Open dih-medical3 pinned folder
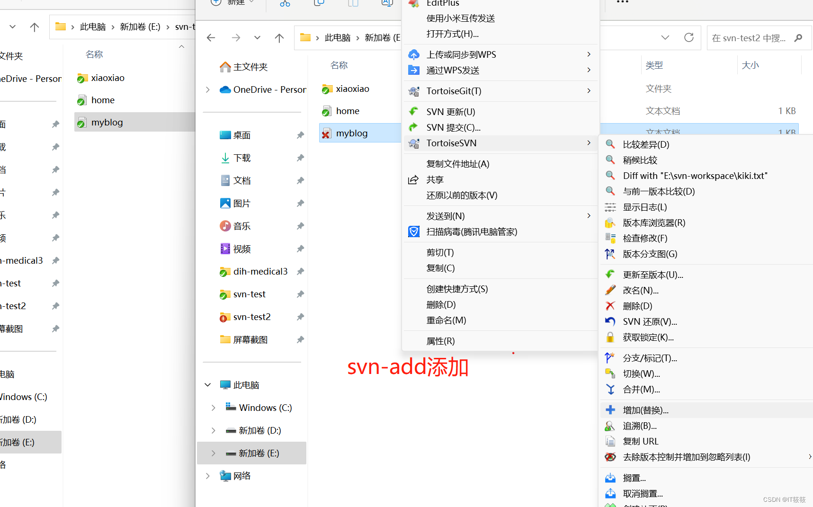The width and height of the screenshot is (813, 507). pos(260,271)
